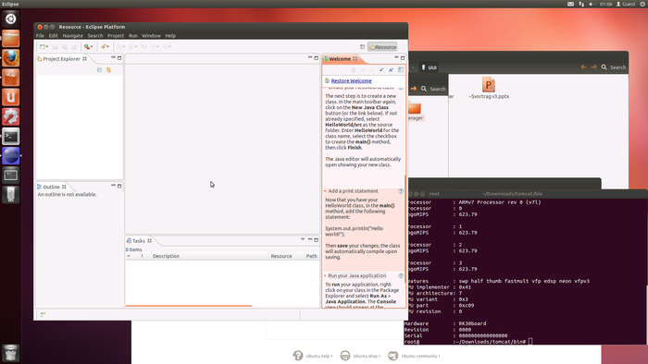Click the rightmost Welcome toolbar layout icon
This screenshot has width=648, height=364.
click(401, 70)
